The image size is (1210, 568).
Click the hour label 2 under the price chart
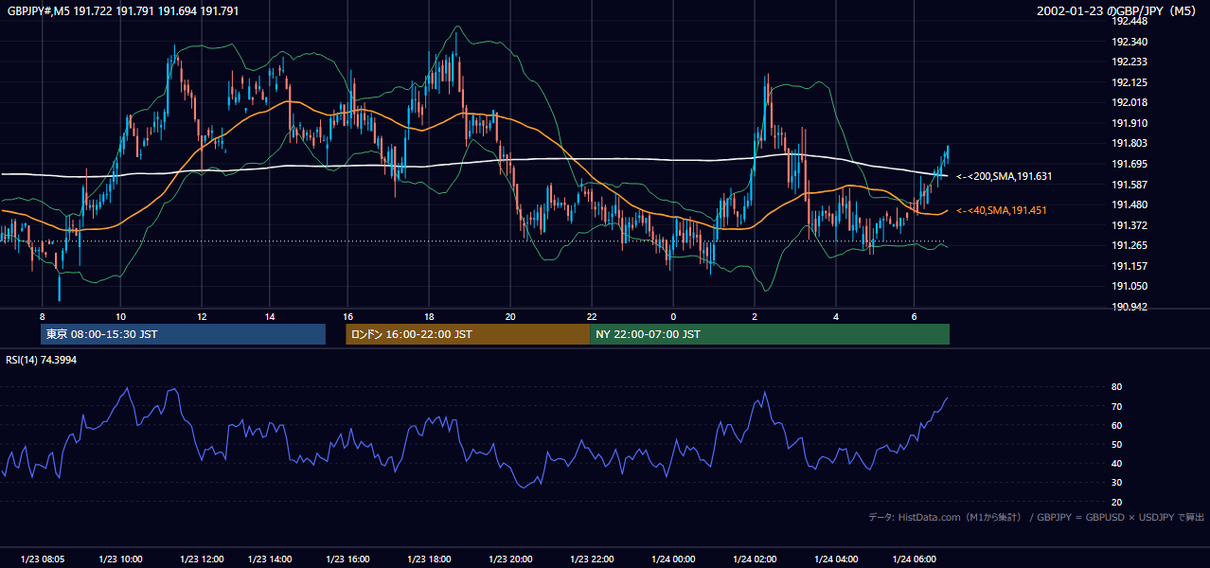point(755,316)
